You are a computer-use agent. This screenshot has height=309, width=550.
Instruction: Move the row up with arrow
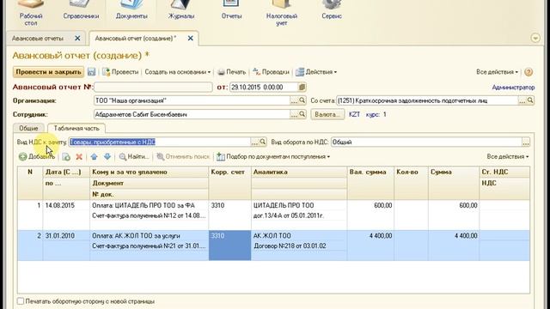coord(94,156)
